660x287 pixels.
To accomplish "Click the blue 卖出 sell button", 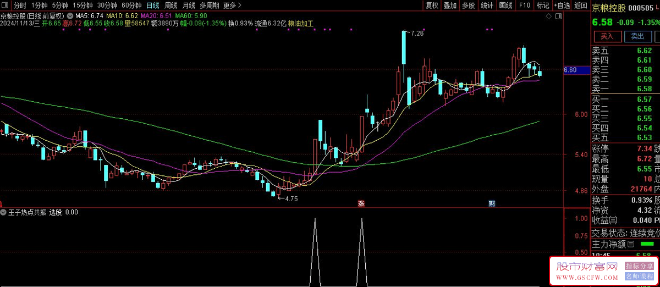I will (637, 36).
